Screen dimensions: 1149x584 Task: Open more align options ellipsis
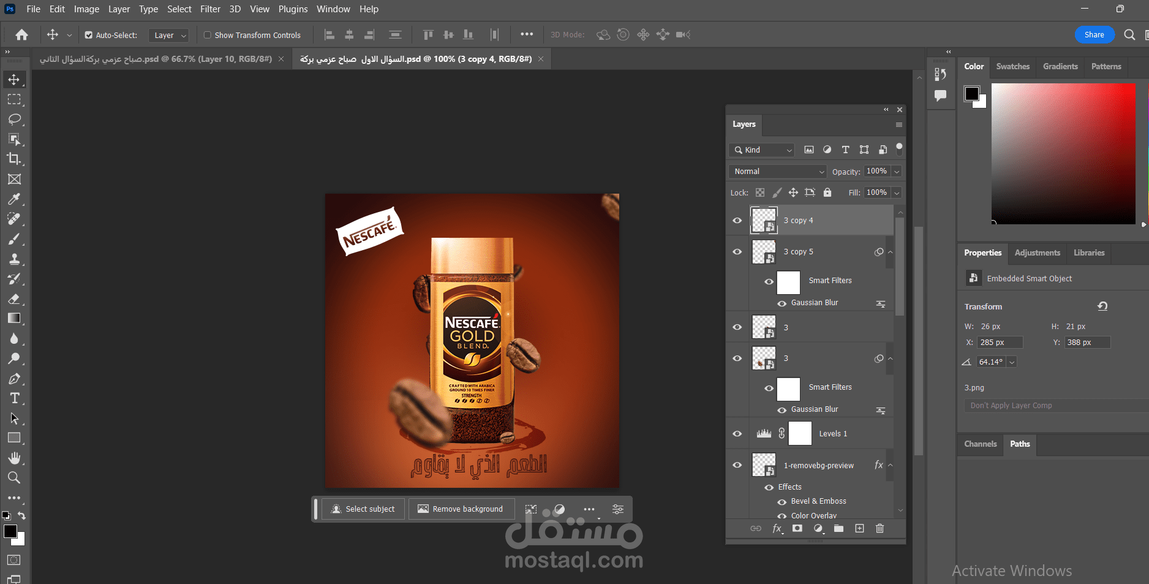tap(527, 34)
